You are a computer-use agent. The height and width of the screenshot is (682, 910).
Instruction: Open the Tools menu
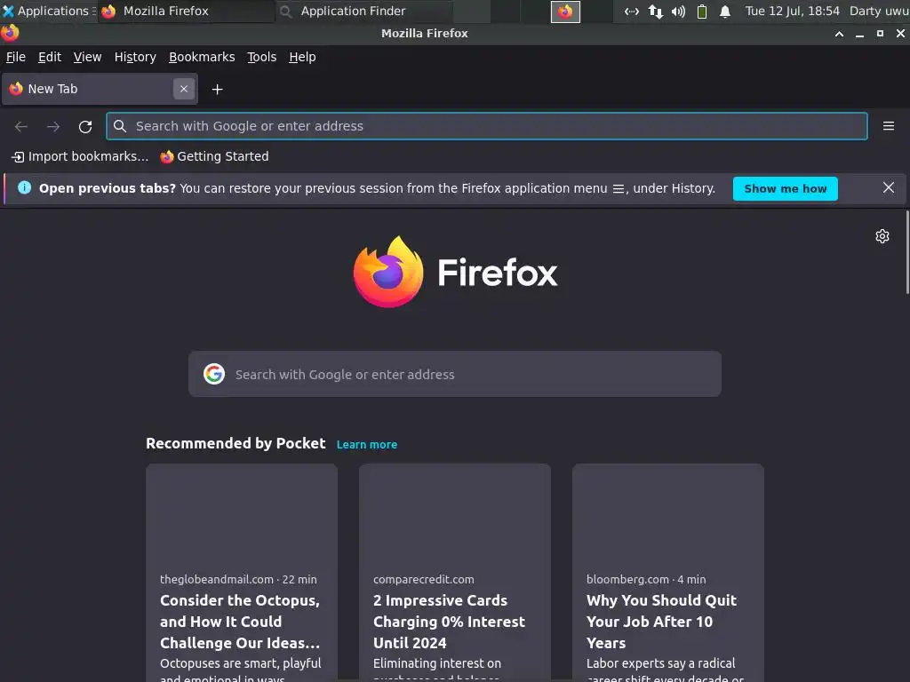point(262,57)
